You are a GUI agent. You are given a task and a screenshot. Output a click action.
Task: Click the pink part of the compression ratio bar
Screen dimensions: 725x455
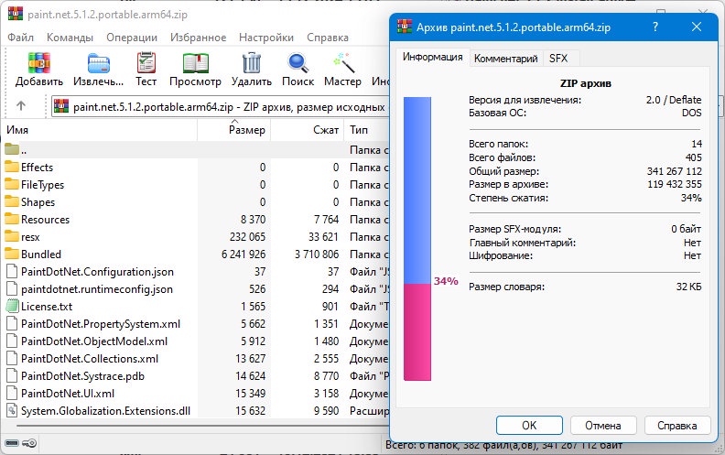pos(417,332)
